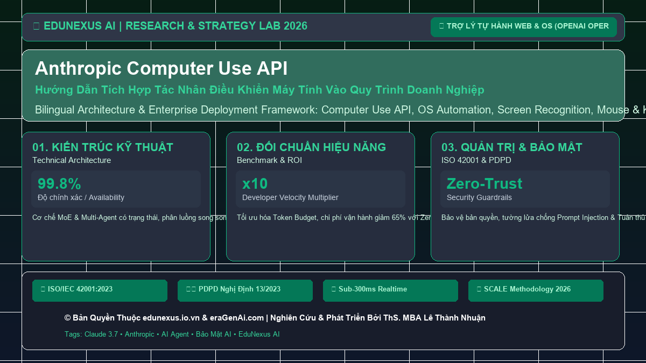This screenshot has height=363, width=646.
Task: Click the Tags: Claude 3.7 tag line
Action: (x=172, y=334)
